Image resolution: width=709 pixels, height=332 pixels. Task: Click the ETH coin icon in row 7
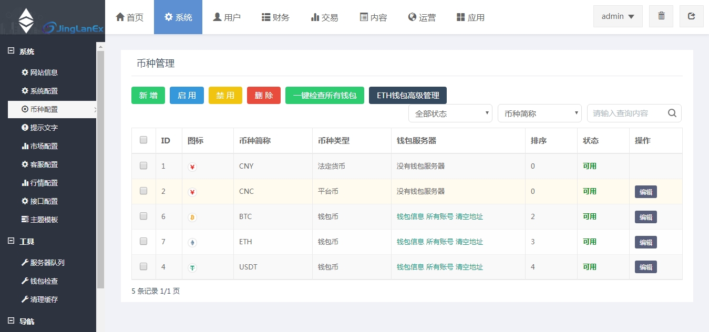(x=192, y=242)
